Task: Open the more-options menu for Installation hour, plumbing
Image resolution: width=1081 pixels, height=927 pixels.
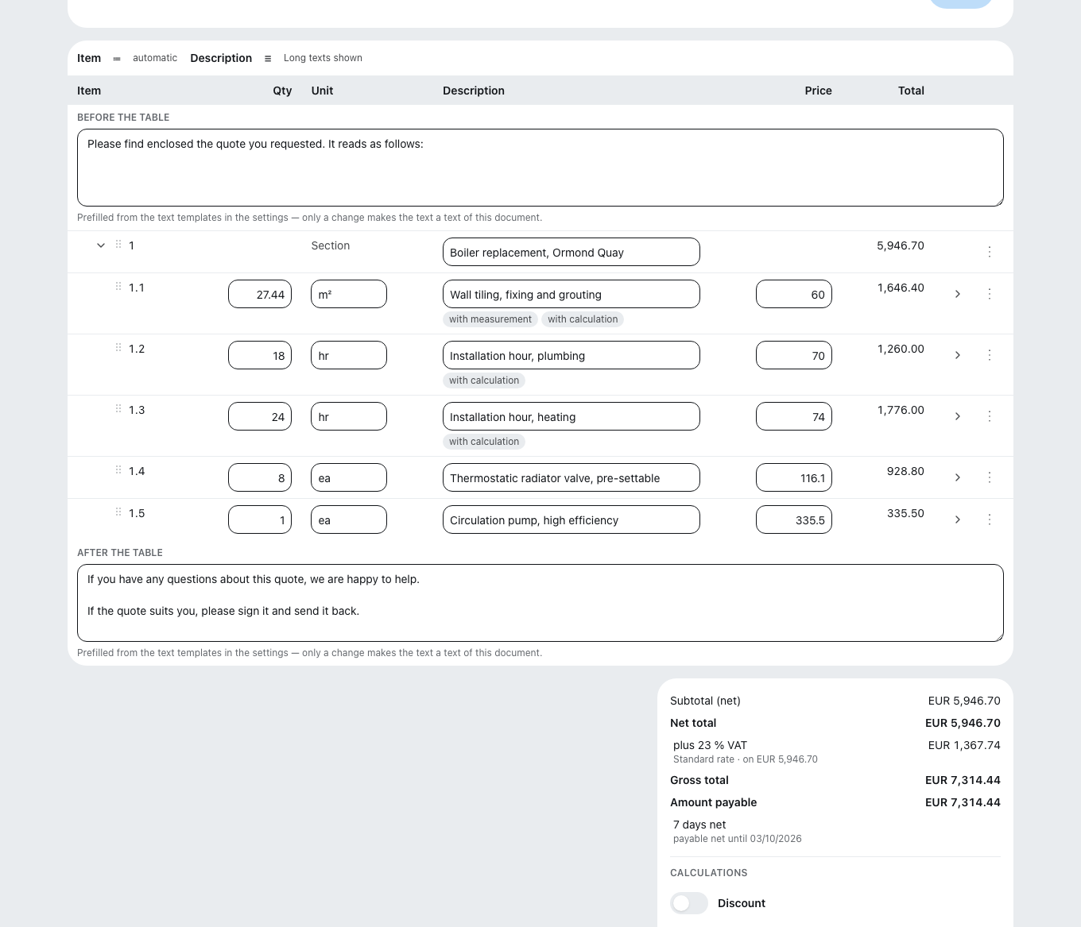Action: point(990,355)
